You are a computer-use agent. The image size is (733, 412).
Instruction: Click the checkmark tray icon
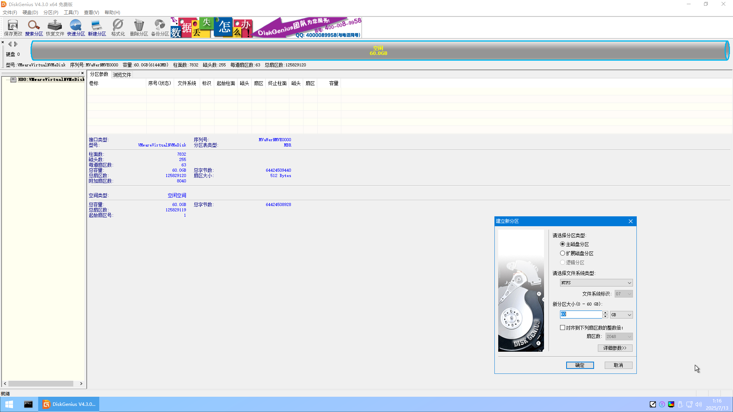click(x=653, y=404)
